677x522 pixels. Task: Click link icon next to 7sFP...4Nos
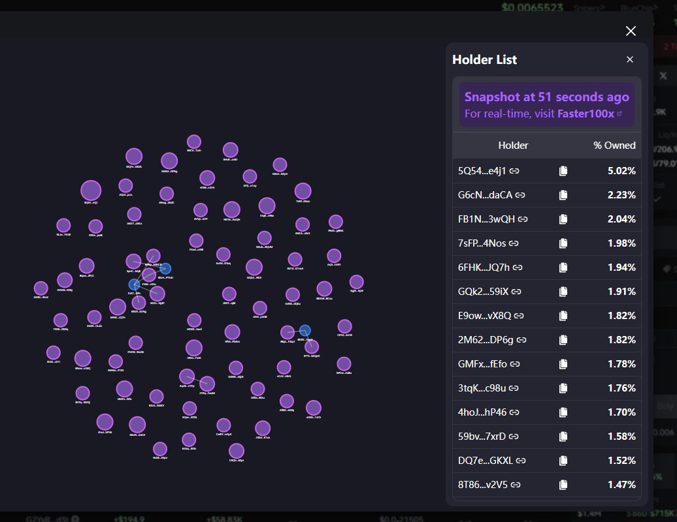(x=514, y=243)
